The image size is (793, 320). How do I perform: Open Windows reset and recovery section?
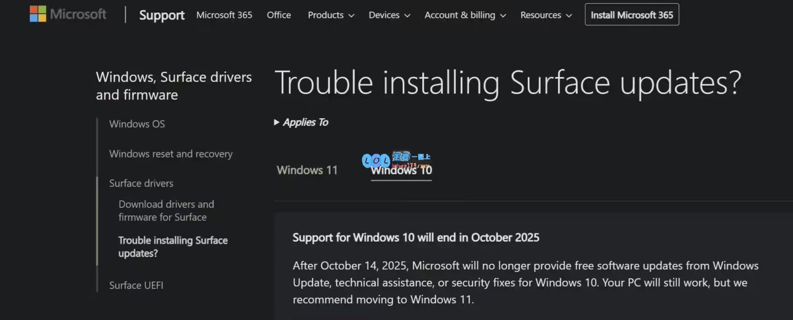[x=171, y=154]
